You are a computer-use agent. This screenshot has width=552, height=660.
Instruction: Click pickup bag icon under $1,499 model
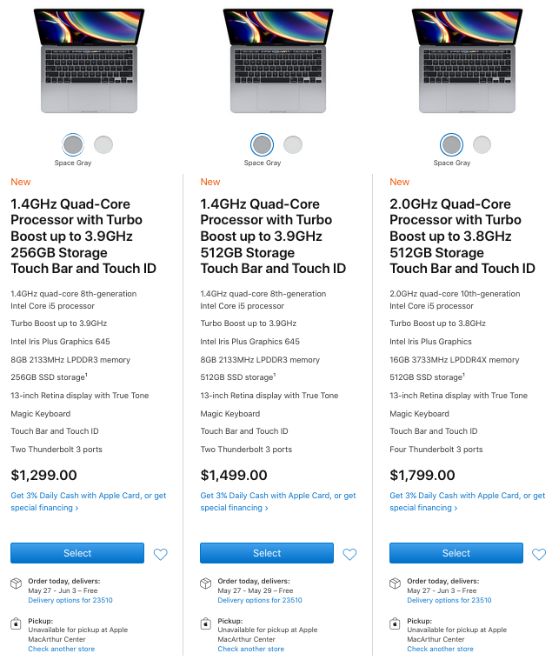coord(206,623)
